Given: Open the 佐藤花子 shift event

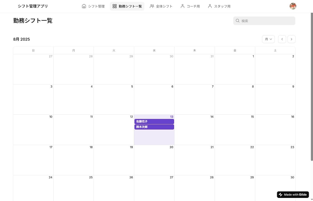Looking at the screenshot, I should coord(154,121).
